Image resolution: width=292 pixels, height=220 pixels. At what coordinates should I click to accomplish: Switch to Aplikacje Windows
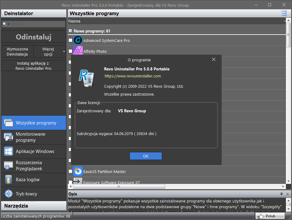click(34, 151)
